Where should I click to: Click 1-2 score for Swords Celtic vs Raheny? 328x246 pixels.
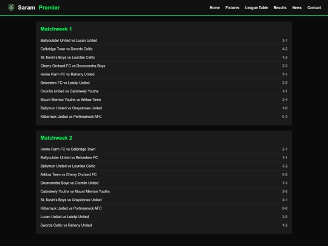click(x=285, y=225)
